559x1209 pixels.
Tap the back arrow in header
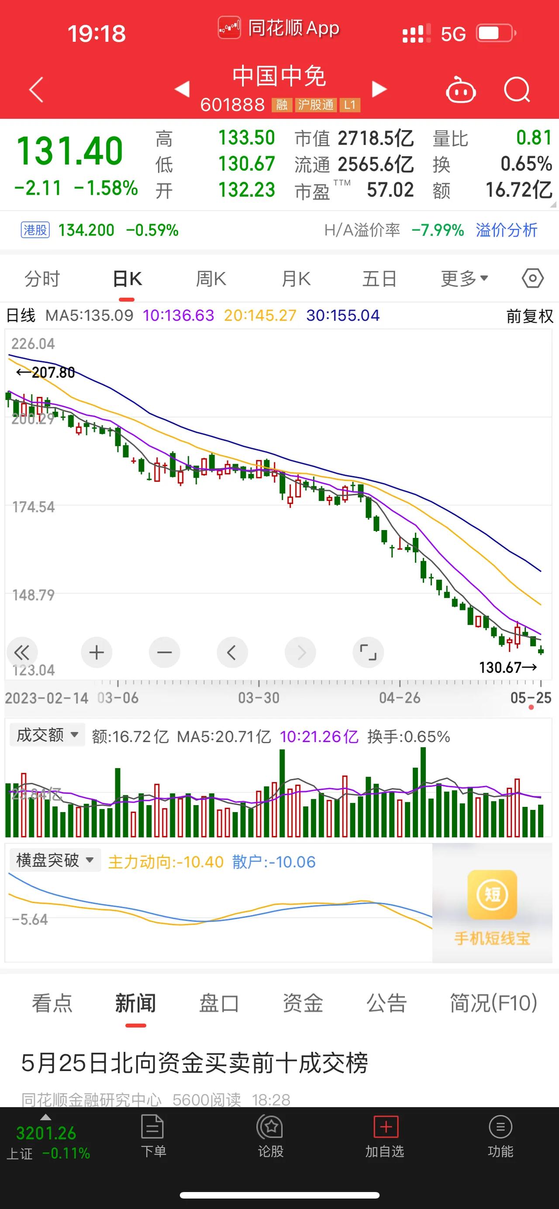coord(36,89)
